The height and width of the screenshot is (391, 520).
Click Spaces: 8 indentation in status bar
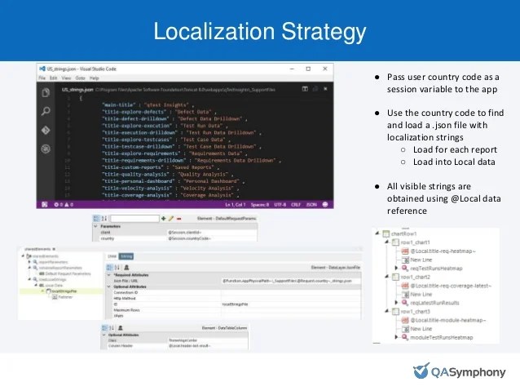pos(260,205)
